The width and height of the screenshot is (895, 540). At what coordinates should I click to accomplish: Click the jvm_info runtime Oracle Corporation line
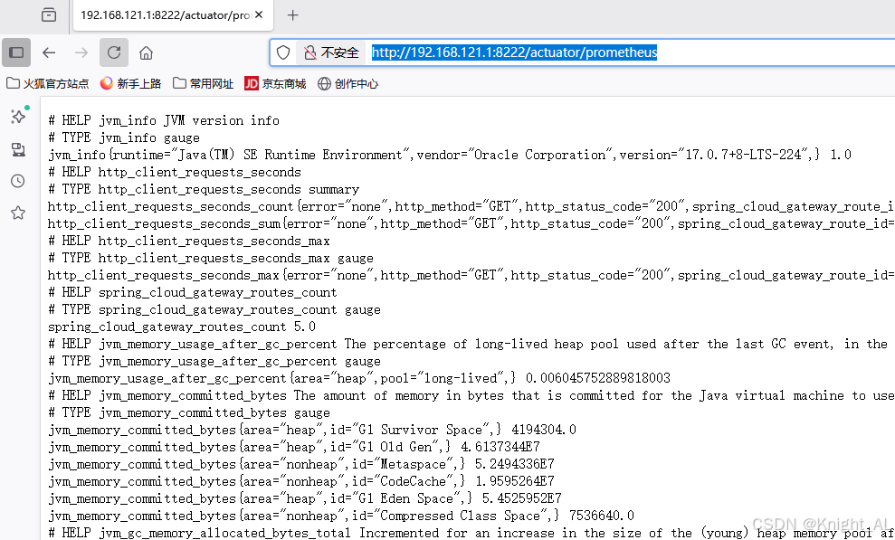[450, 155]
